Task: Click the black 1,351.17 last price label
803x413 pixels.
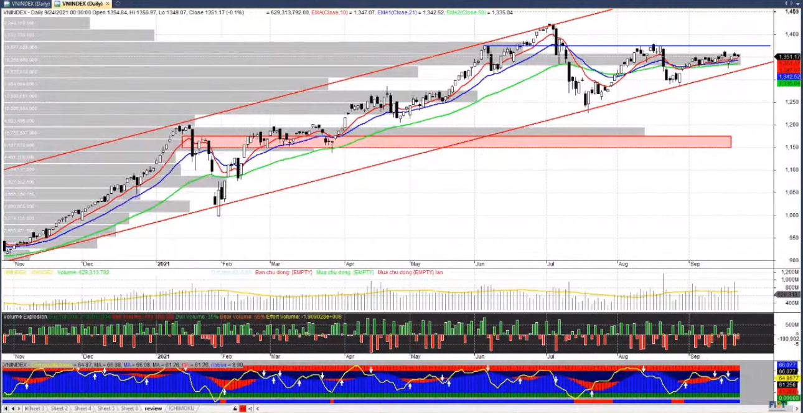Action: pos(787,57)
